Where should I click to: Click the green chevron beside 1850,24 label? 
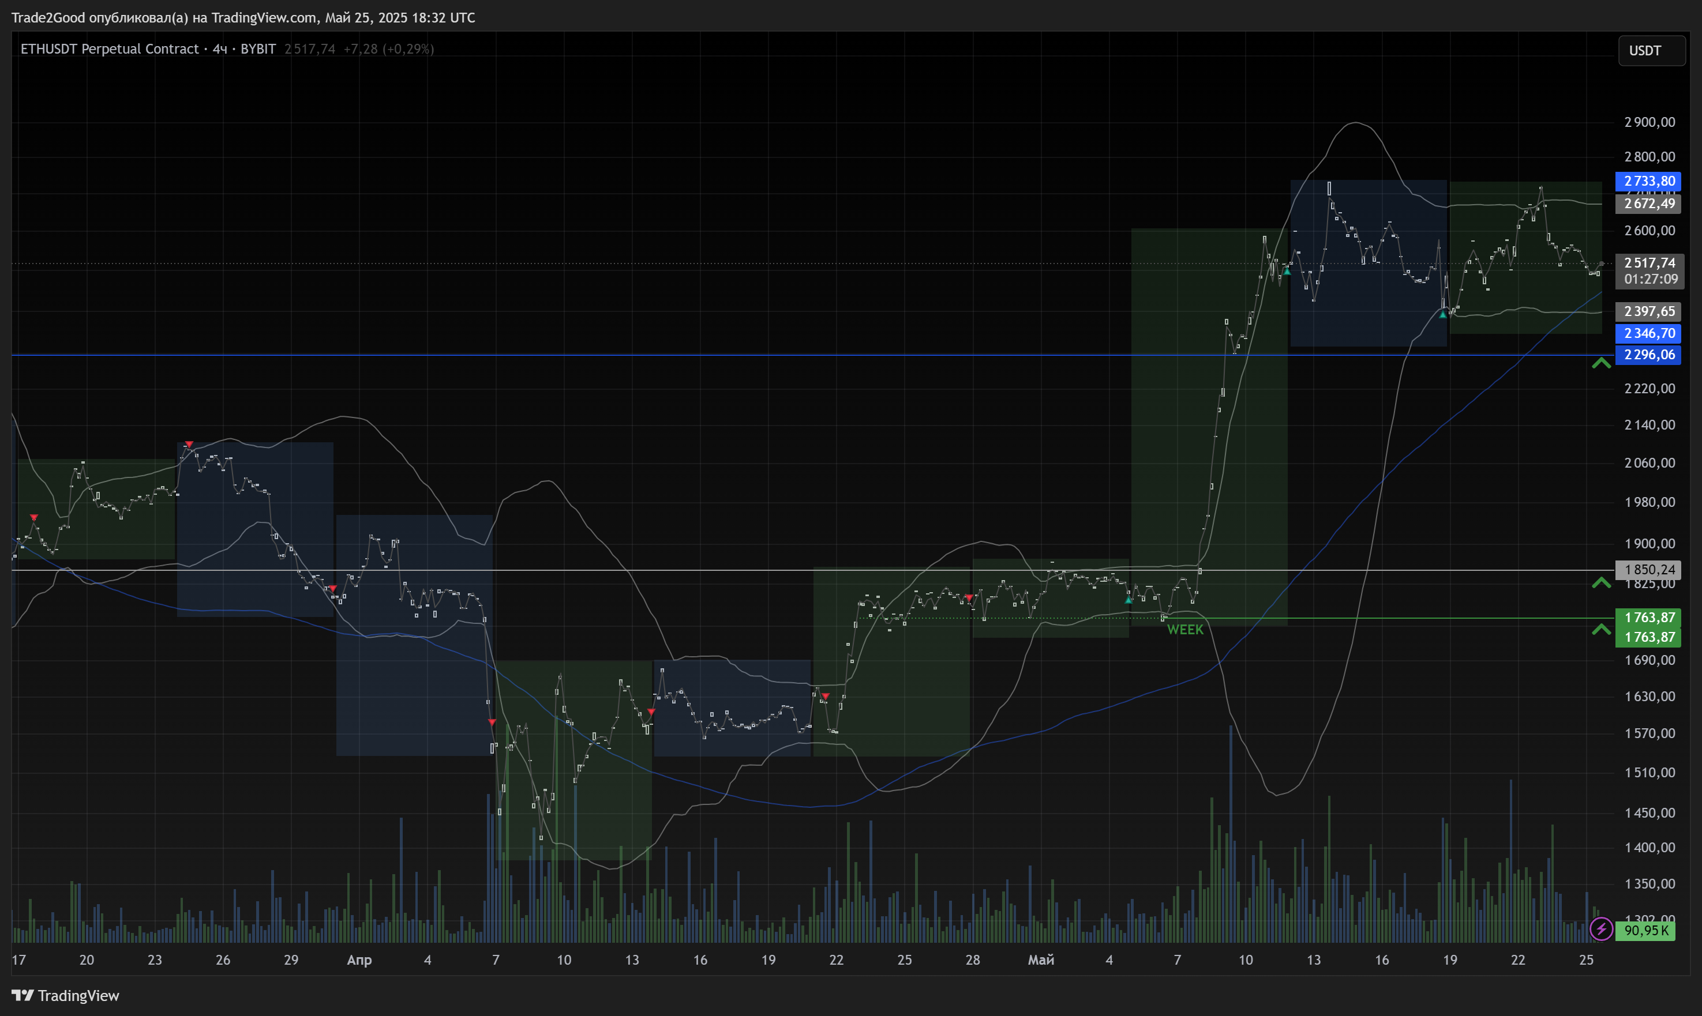pos(1600,582)
